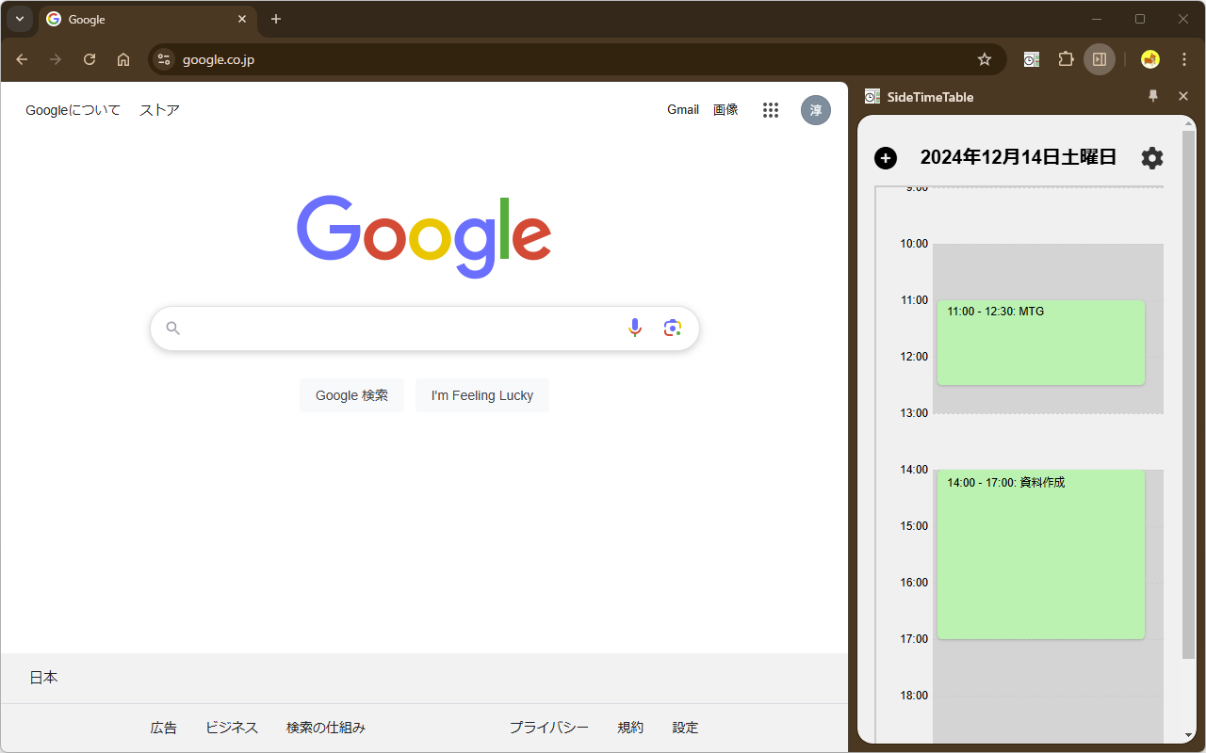
Task: Open the Google account avatar on the homepage
Action: (816, 109)
